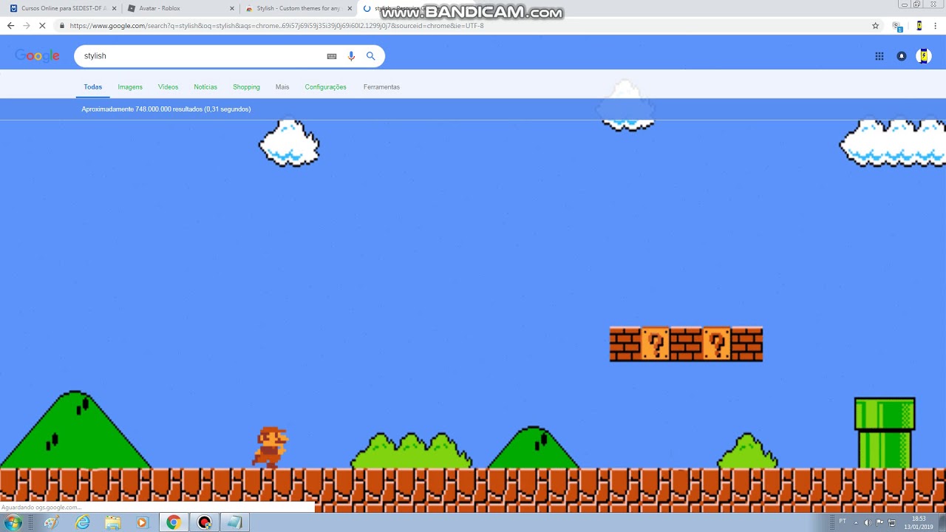Click the Show desktop strip
Image resolution: width=946 pixels, height=532 pixels.
pos(942,522)
